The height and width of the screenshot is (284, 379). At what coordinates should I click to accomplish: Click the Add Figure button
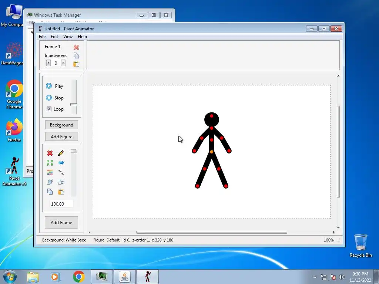coord(61,137)
